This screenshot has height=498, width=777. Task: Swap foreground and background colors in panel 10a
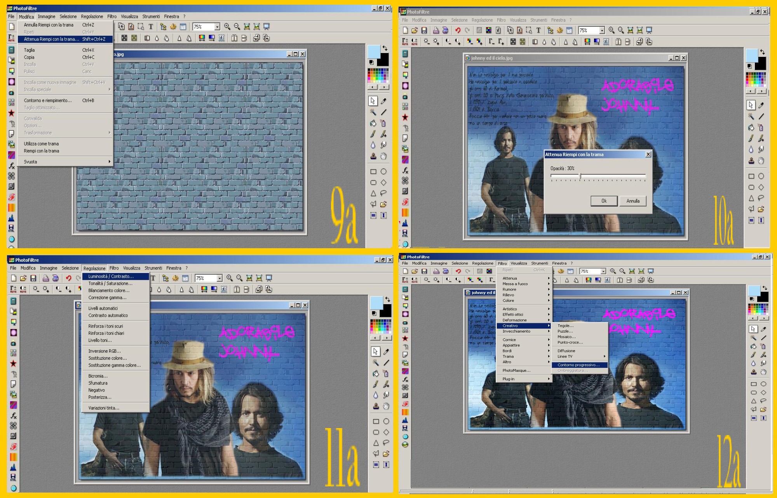pyautogui.click(x=763, y=51)
